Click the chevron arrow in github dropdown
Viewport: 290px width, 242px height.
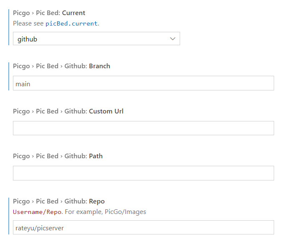point(173,39)
